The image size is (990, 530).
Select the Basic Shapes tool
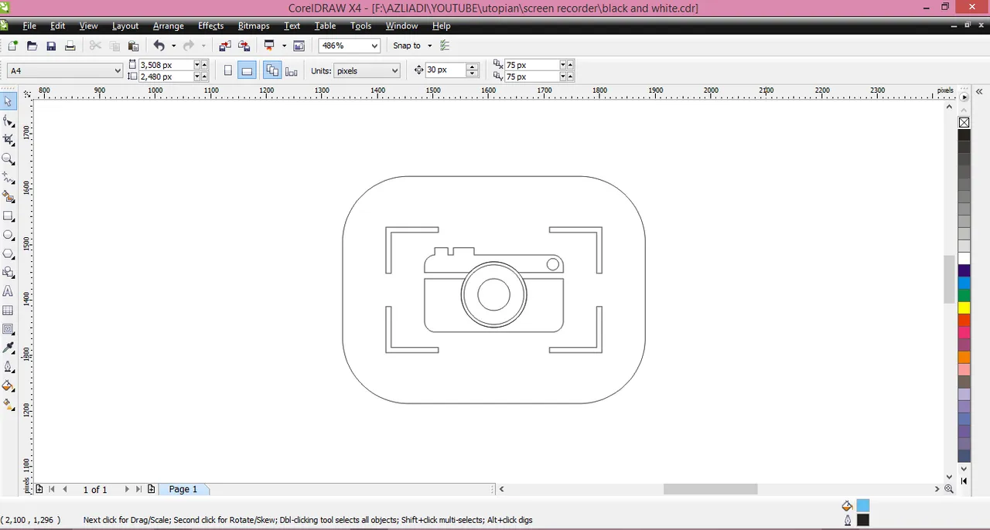pos(9,273)
